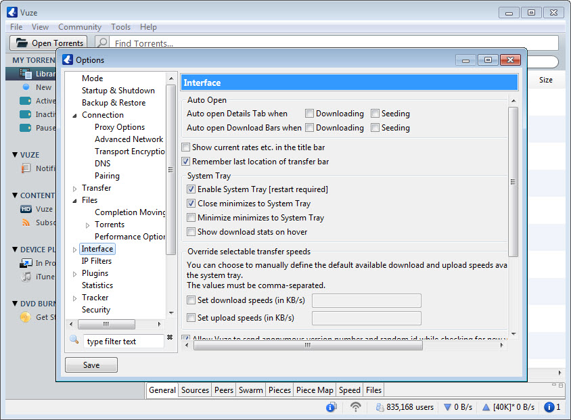Collapse the CONTENT sidebar section triangle
The width and height of the screenshot is (571, 420).
(x=15, y=195)
